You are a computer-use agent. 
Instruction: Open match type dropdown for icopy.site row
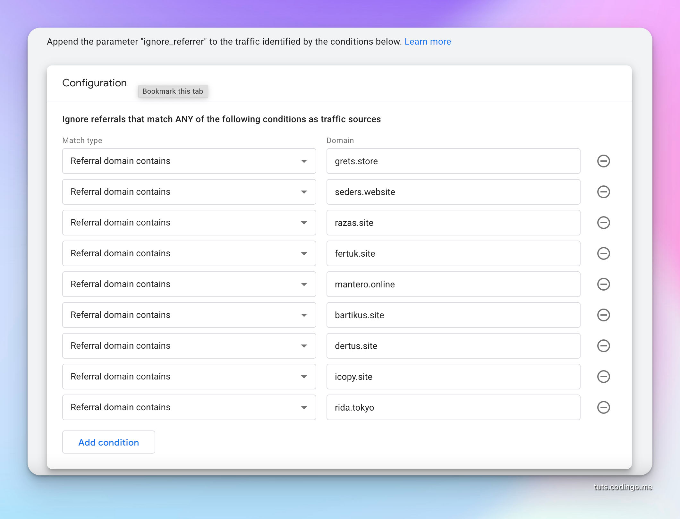189,377
